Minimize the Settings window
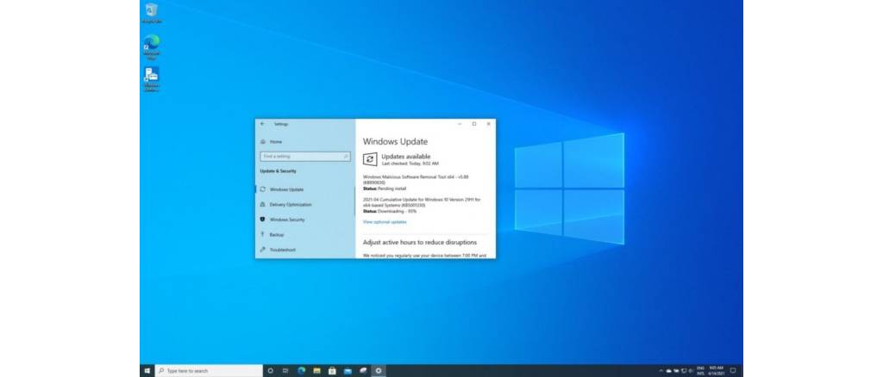The width and height of the screenshot is (883, 377). [x=460, y=124]
